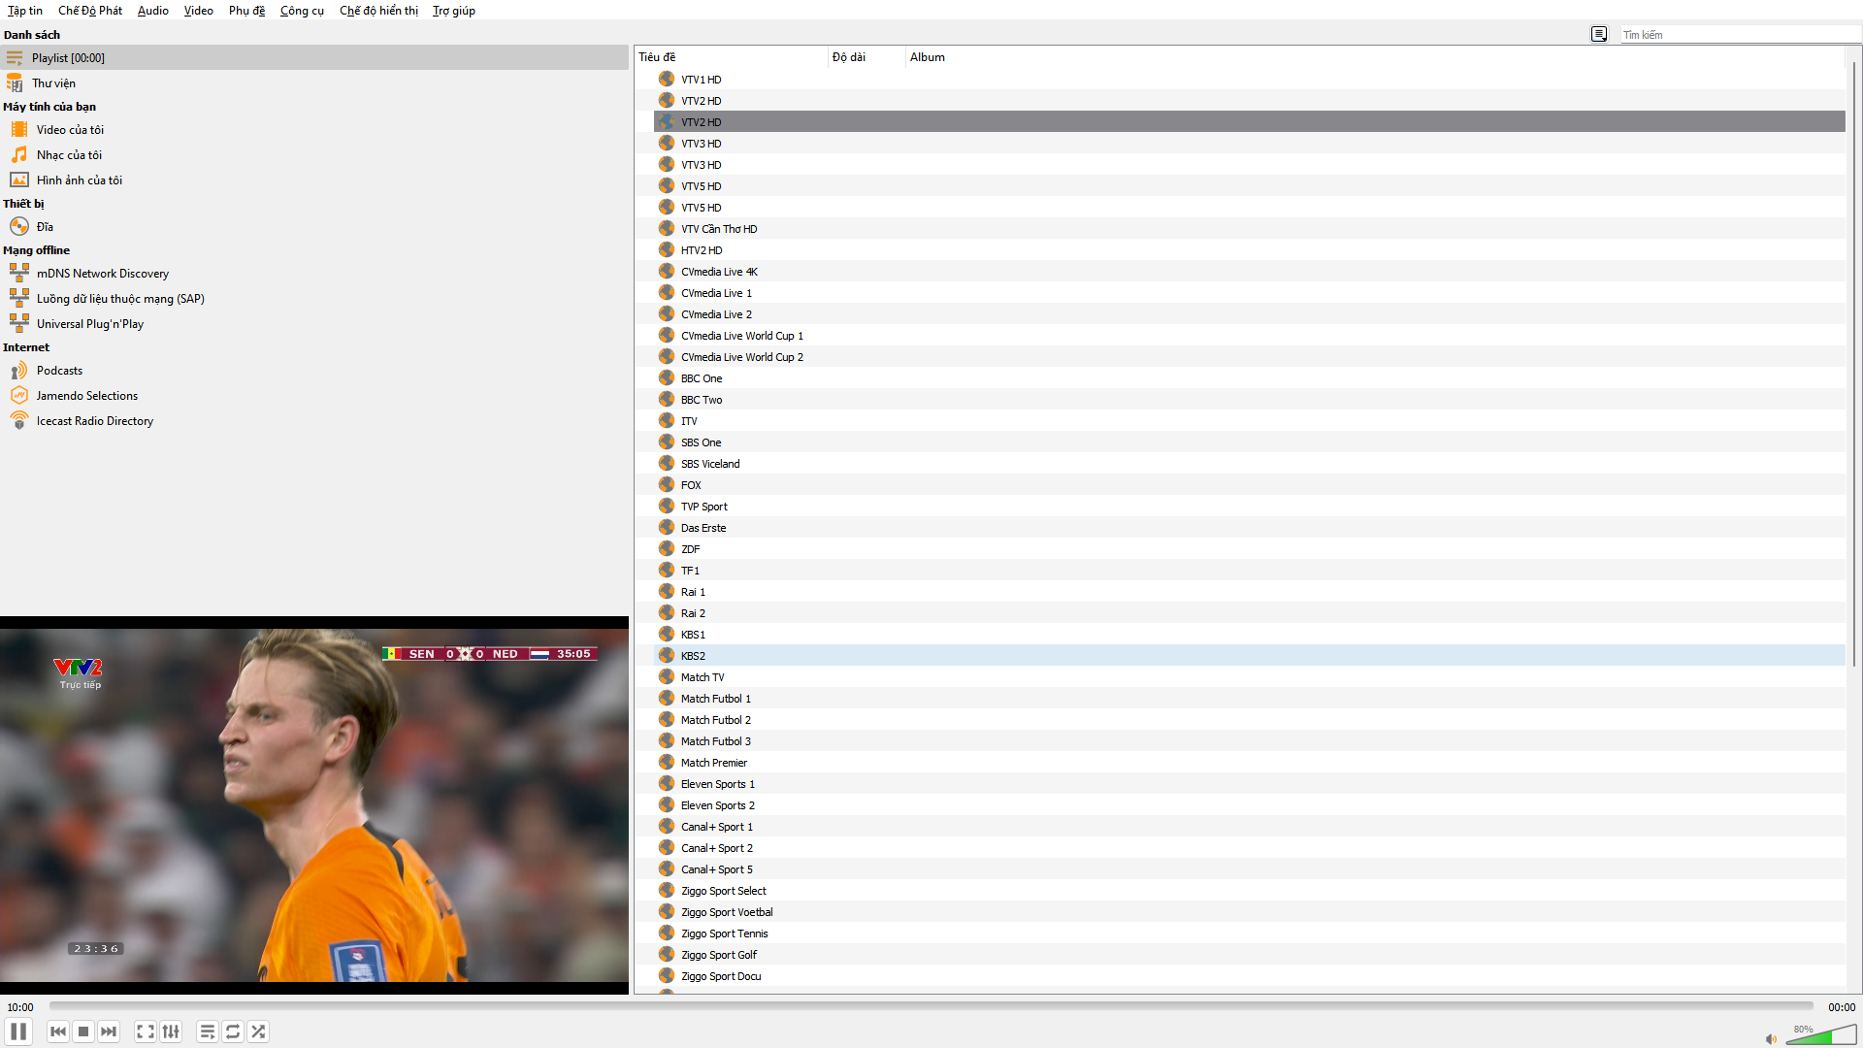Select CVmedia Live World Cup 1
Viewport: 1863px width, 1048px height.
pos(1250,336)
